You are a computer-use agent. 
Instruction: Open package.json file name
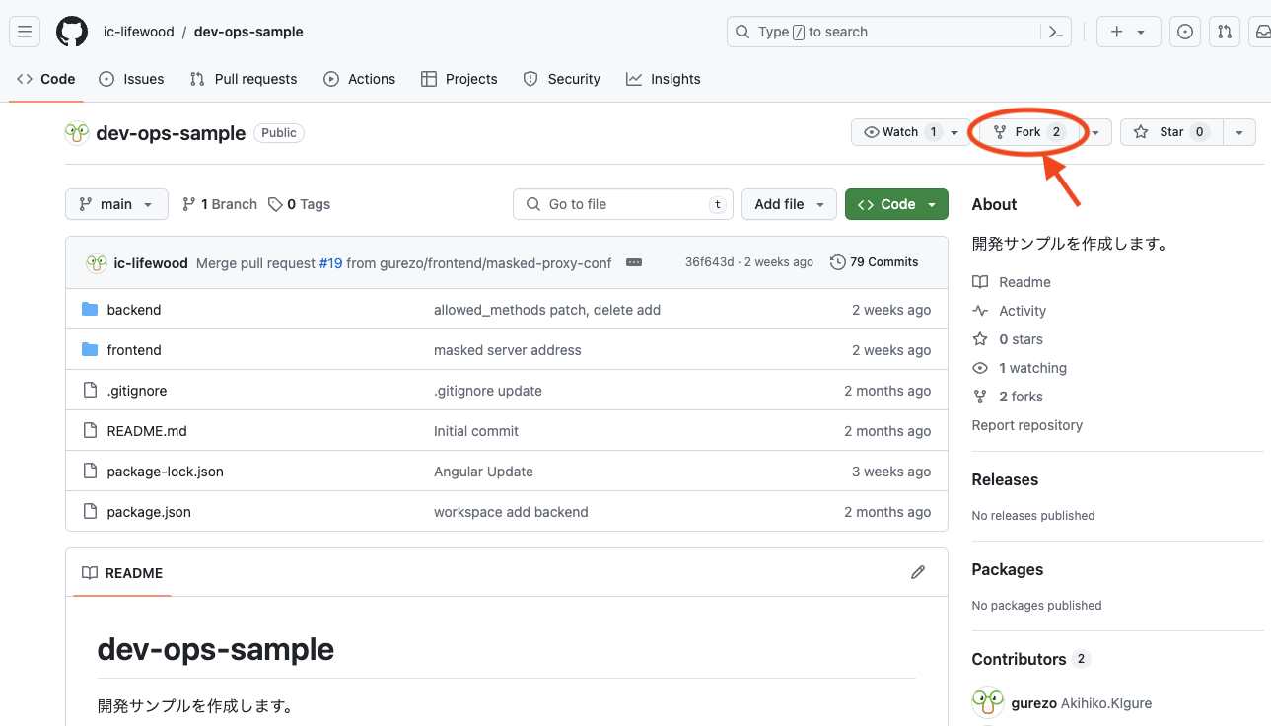[149, 512]
